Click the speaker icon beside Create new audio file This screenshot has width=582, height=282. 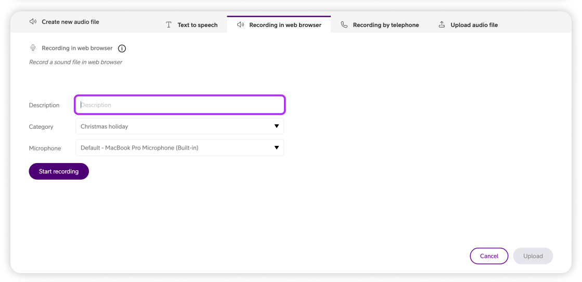pos(33,22)
